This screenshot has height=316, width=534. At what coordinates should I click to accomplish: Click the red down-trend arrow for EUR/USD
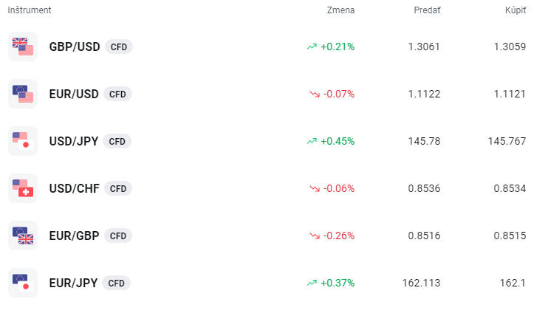(x=315, y=94)
